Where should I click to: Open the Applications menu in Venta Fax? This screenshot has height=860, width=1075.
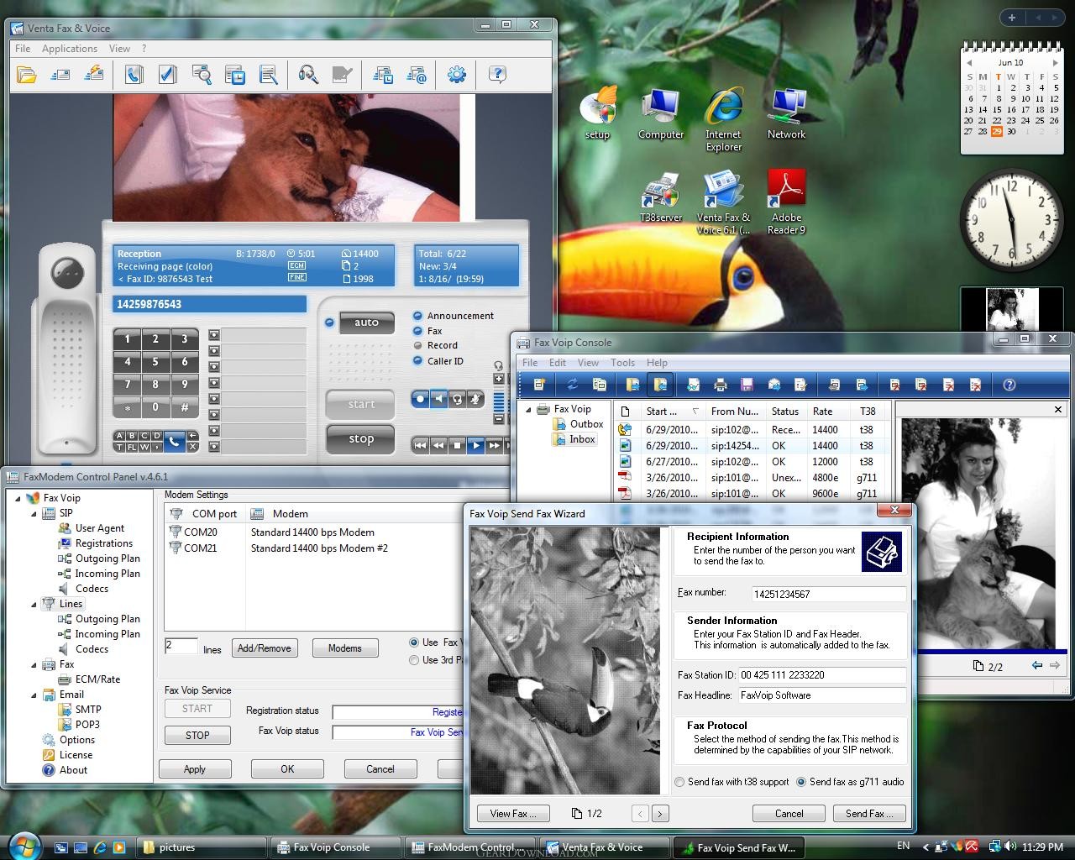70,49
